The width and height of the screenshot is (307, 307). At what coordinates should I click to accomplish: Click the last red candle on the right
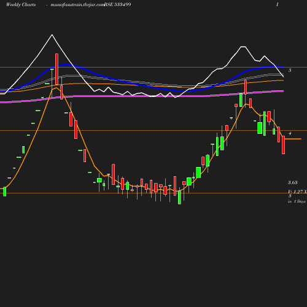pyautogui.click(x=284, y=145)
